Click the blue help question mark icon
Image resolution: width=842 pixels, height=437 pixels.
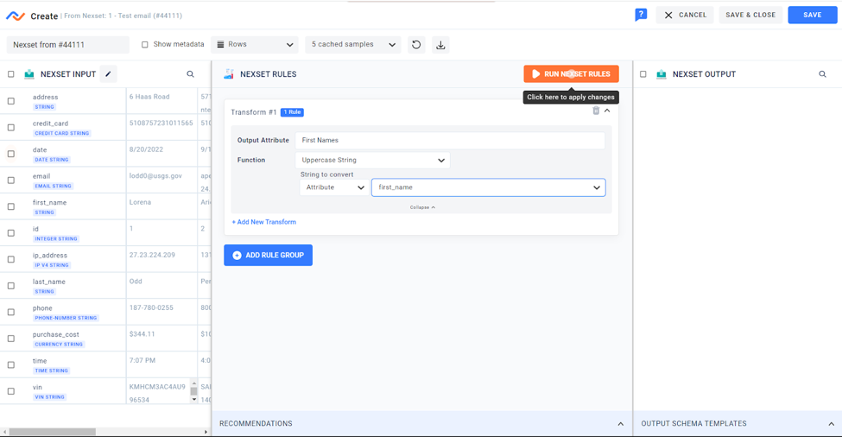(640, 15)
